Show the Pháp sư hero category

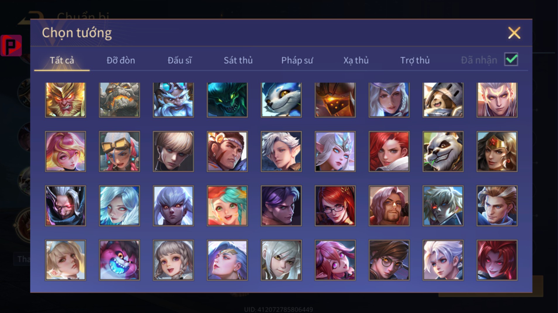point(297,60)
